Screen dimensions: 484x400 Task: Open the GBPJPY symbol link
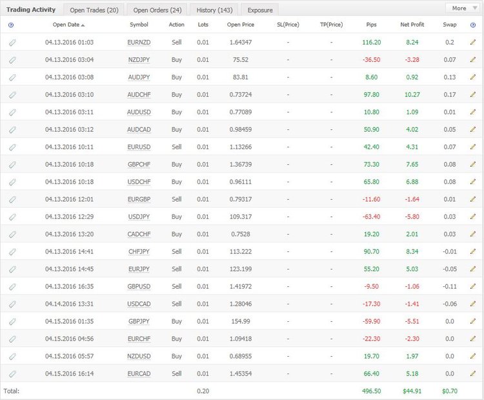tap(139, 321)
